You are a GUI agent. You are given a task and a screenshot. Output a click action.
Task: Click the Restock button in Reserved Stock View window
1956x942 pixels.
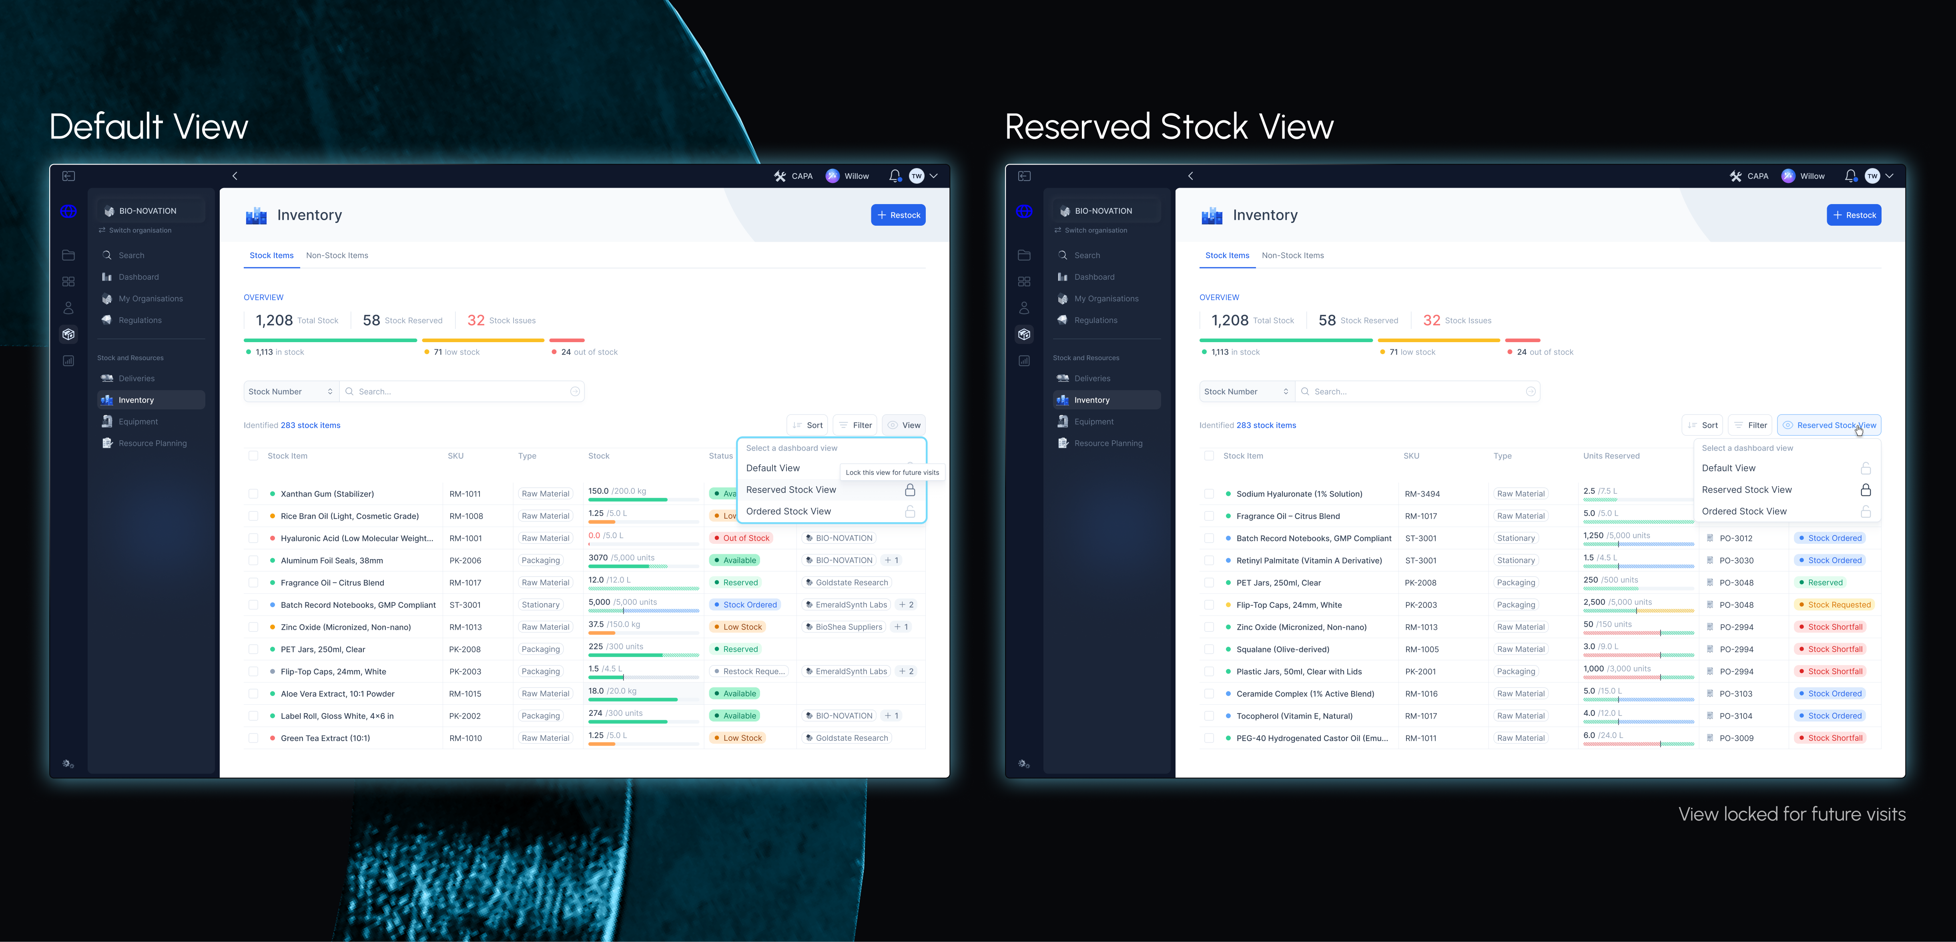[1854, 216]
